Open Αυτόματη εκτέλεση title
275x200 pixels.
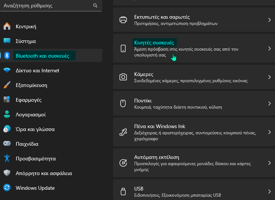pyautogui.click(x=157, y=157)
